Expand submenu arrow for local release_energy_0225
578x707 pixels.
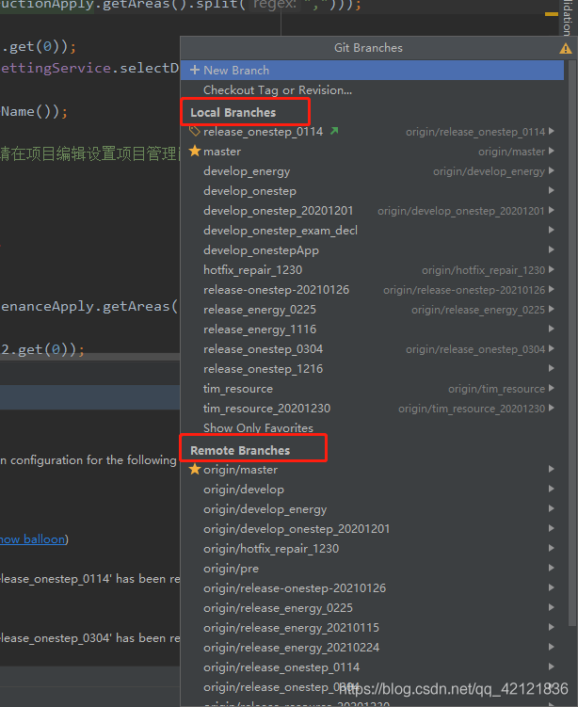[x=551, y=310]
